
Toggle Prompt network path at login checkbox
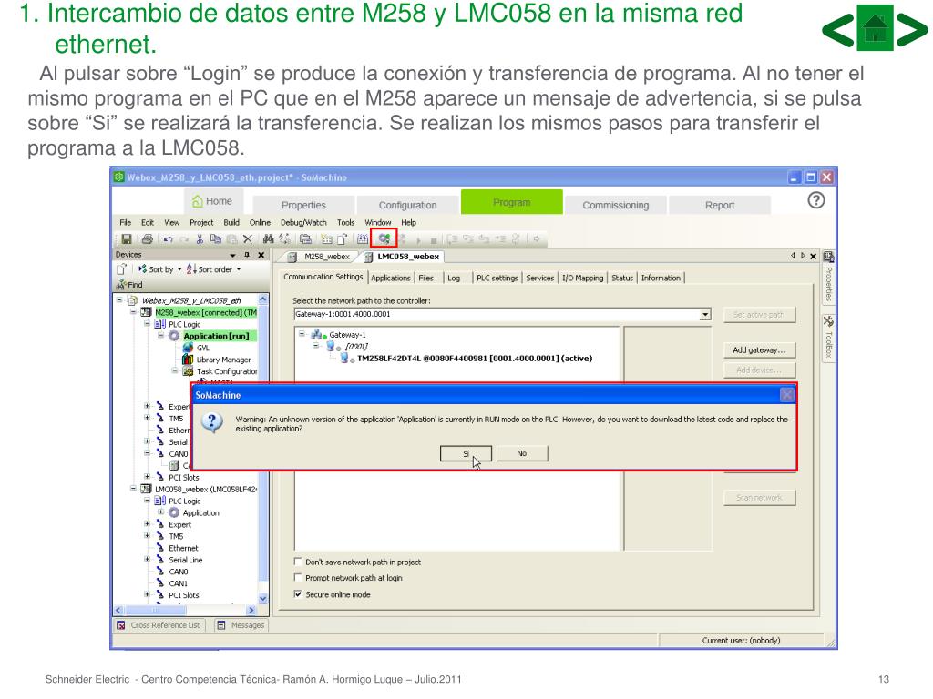[298, 578]
